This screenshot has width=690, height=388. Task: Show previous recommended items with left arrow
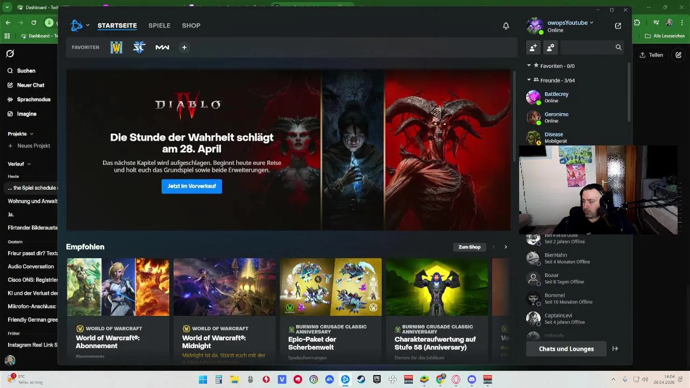click(x=494, y=247)
